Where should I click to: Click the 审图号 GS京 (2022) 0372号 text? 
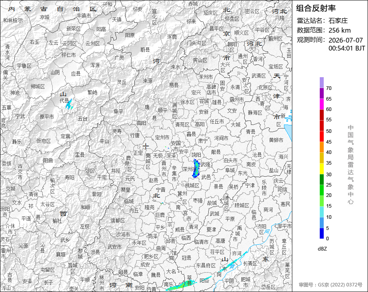(x=331, y=285)
